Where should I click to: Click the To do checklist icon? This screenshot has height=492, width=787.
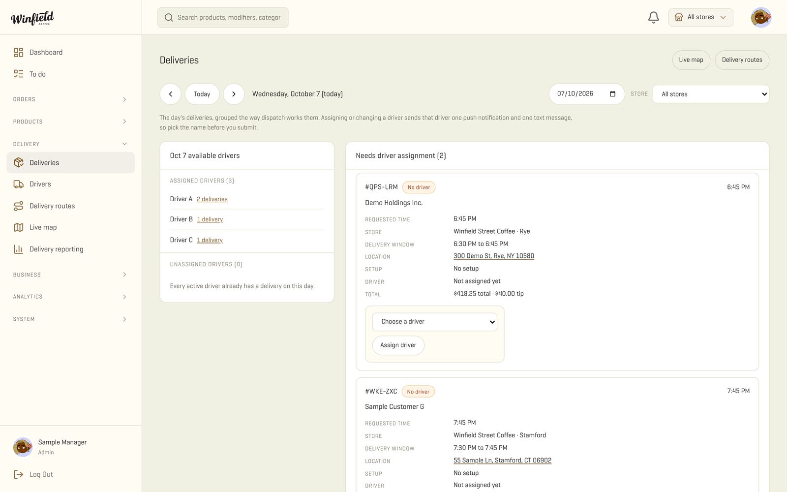(x=19, y=74)
